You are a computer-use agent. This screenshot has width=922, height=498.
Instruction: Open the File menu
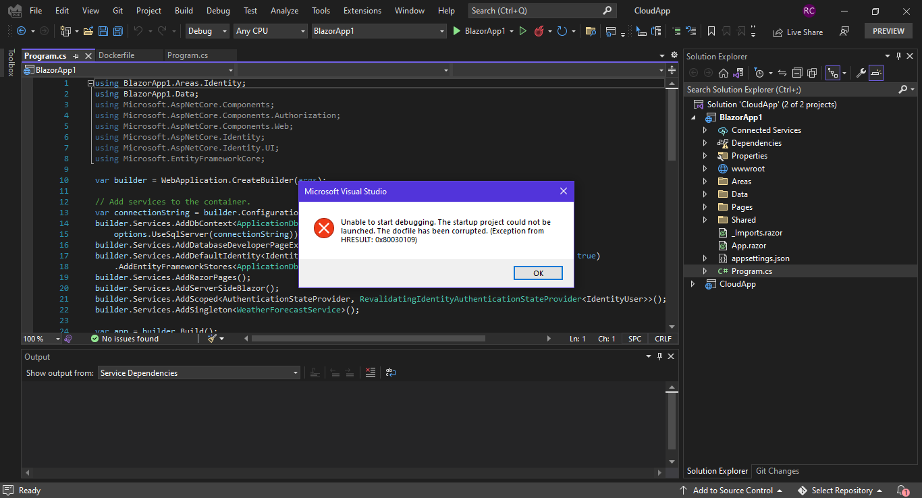pyautogui.click(x=36, y=11)
